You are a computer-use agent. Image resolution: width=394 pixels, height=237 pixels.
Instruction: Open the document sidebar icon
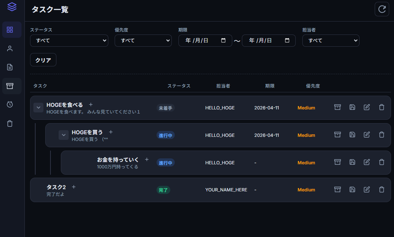tap(10, 67)
